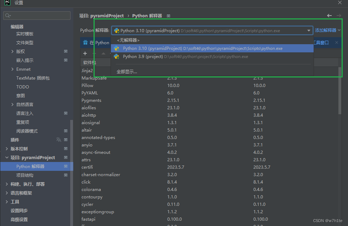Expand the 自然语言 tree node
Screen dimensions: 348x226
coord(12,104)
